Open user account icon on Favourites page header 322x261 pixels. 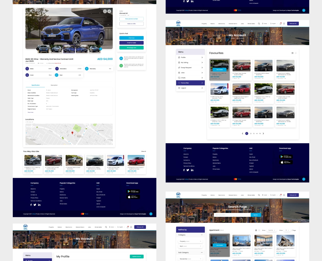[x=284, y=24]
